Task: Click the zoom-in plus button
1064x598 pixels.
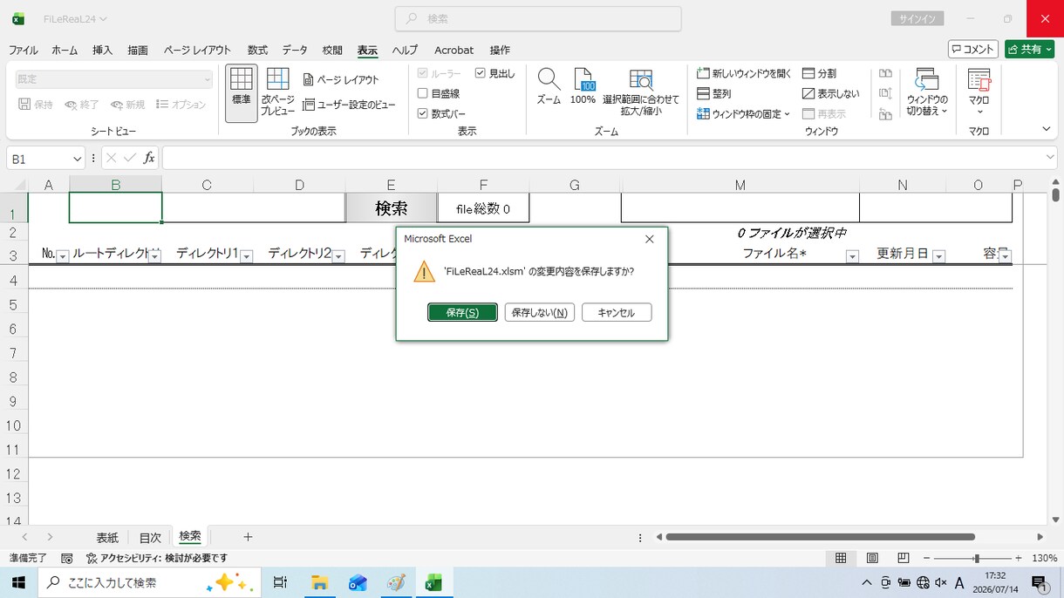Action: click(x=1018, y=558)
